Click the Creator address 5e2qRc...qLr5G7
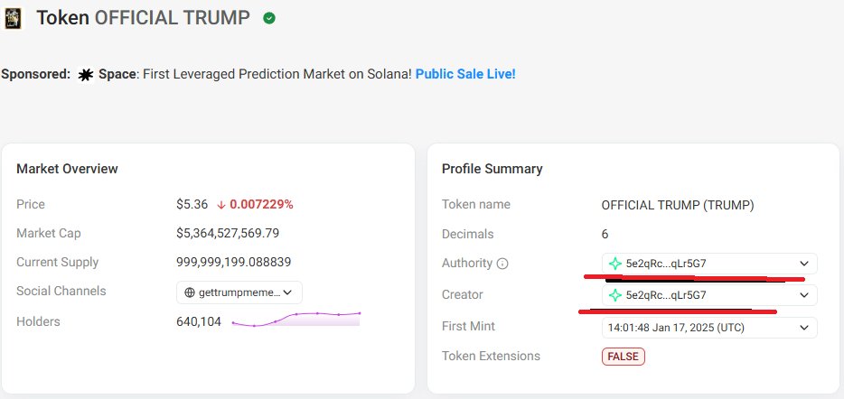The width and height of the screenshot is (844, 399). pos(666,295)
